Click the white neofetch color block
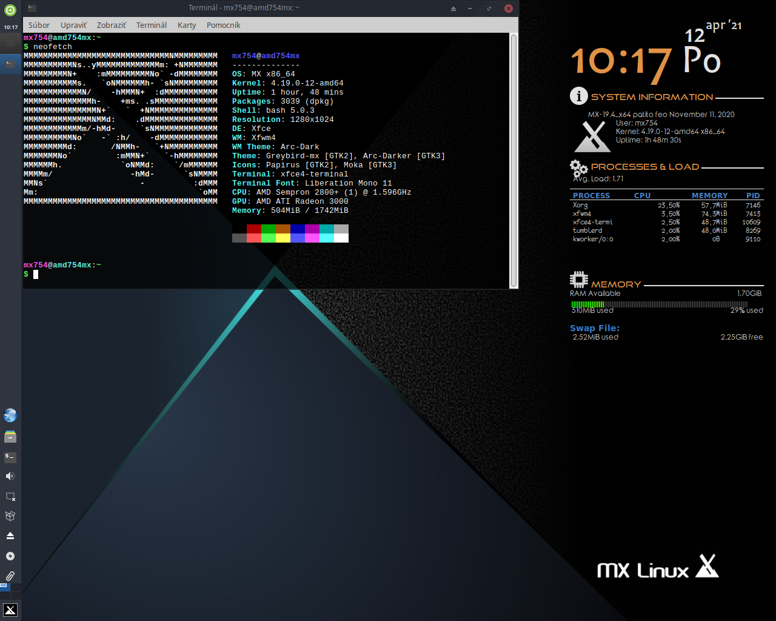The height and width of the screenshot is (621, 776). [x=341, y=238]
